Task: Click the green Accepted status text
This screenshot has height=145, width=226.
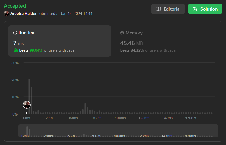Action: [x=15, y=6]
